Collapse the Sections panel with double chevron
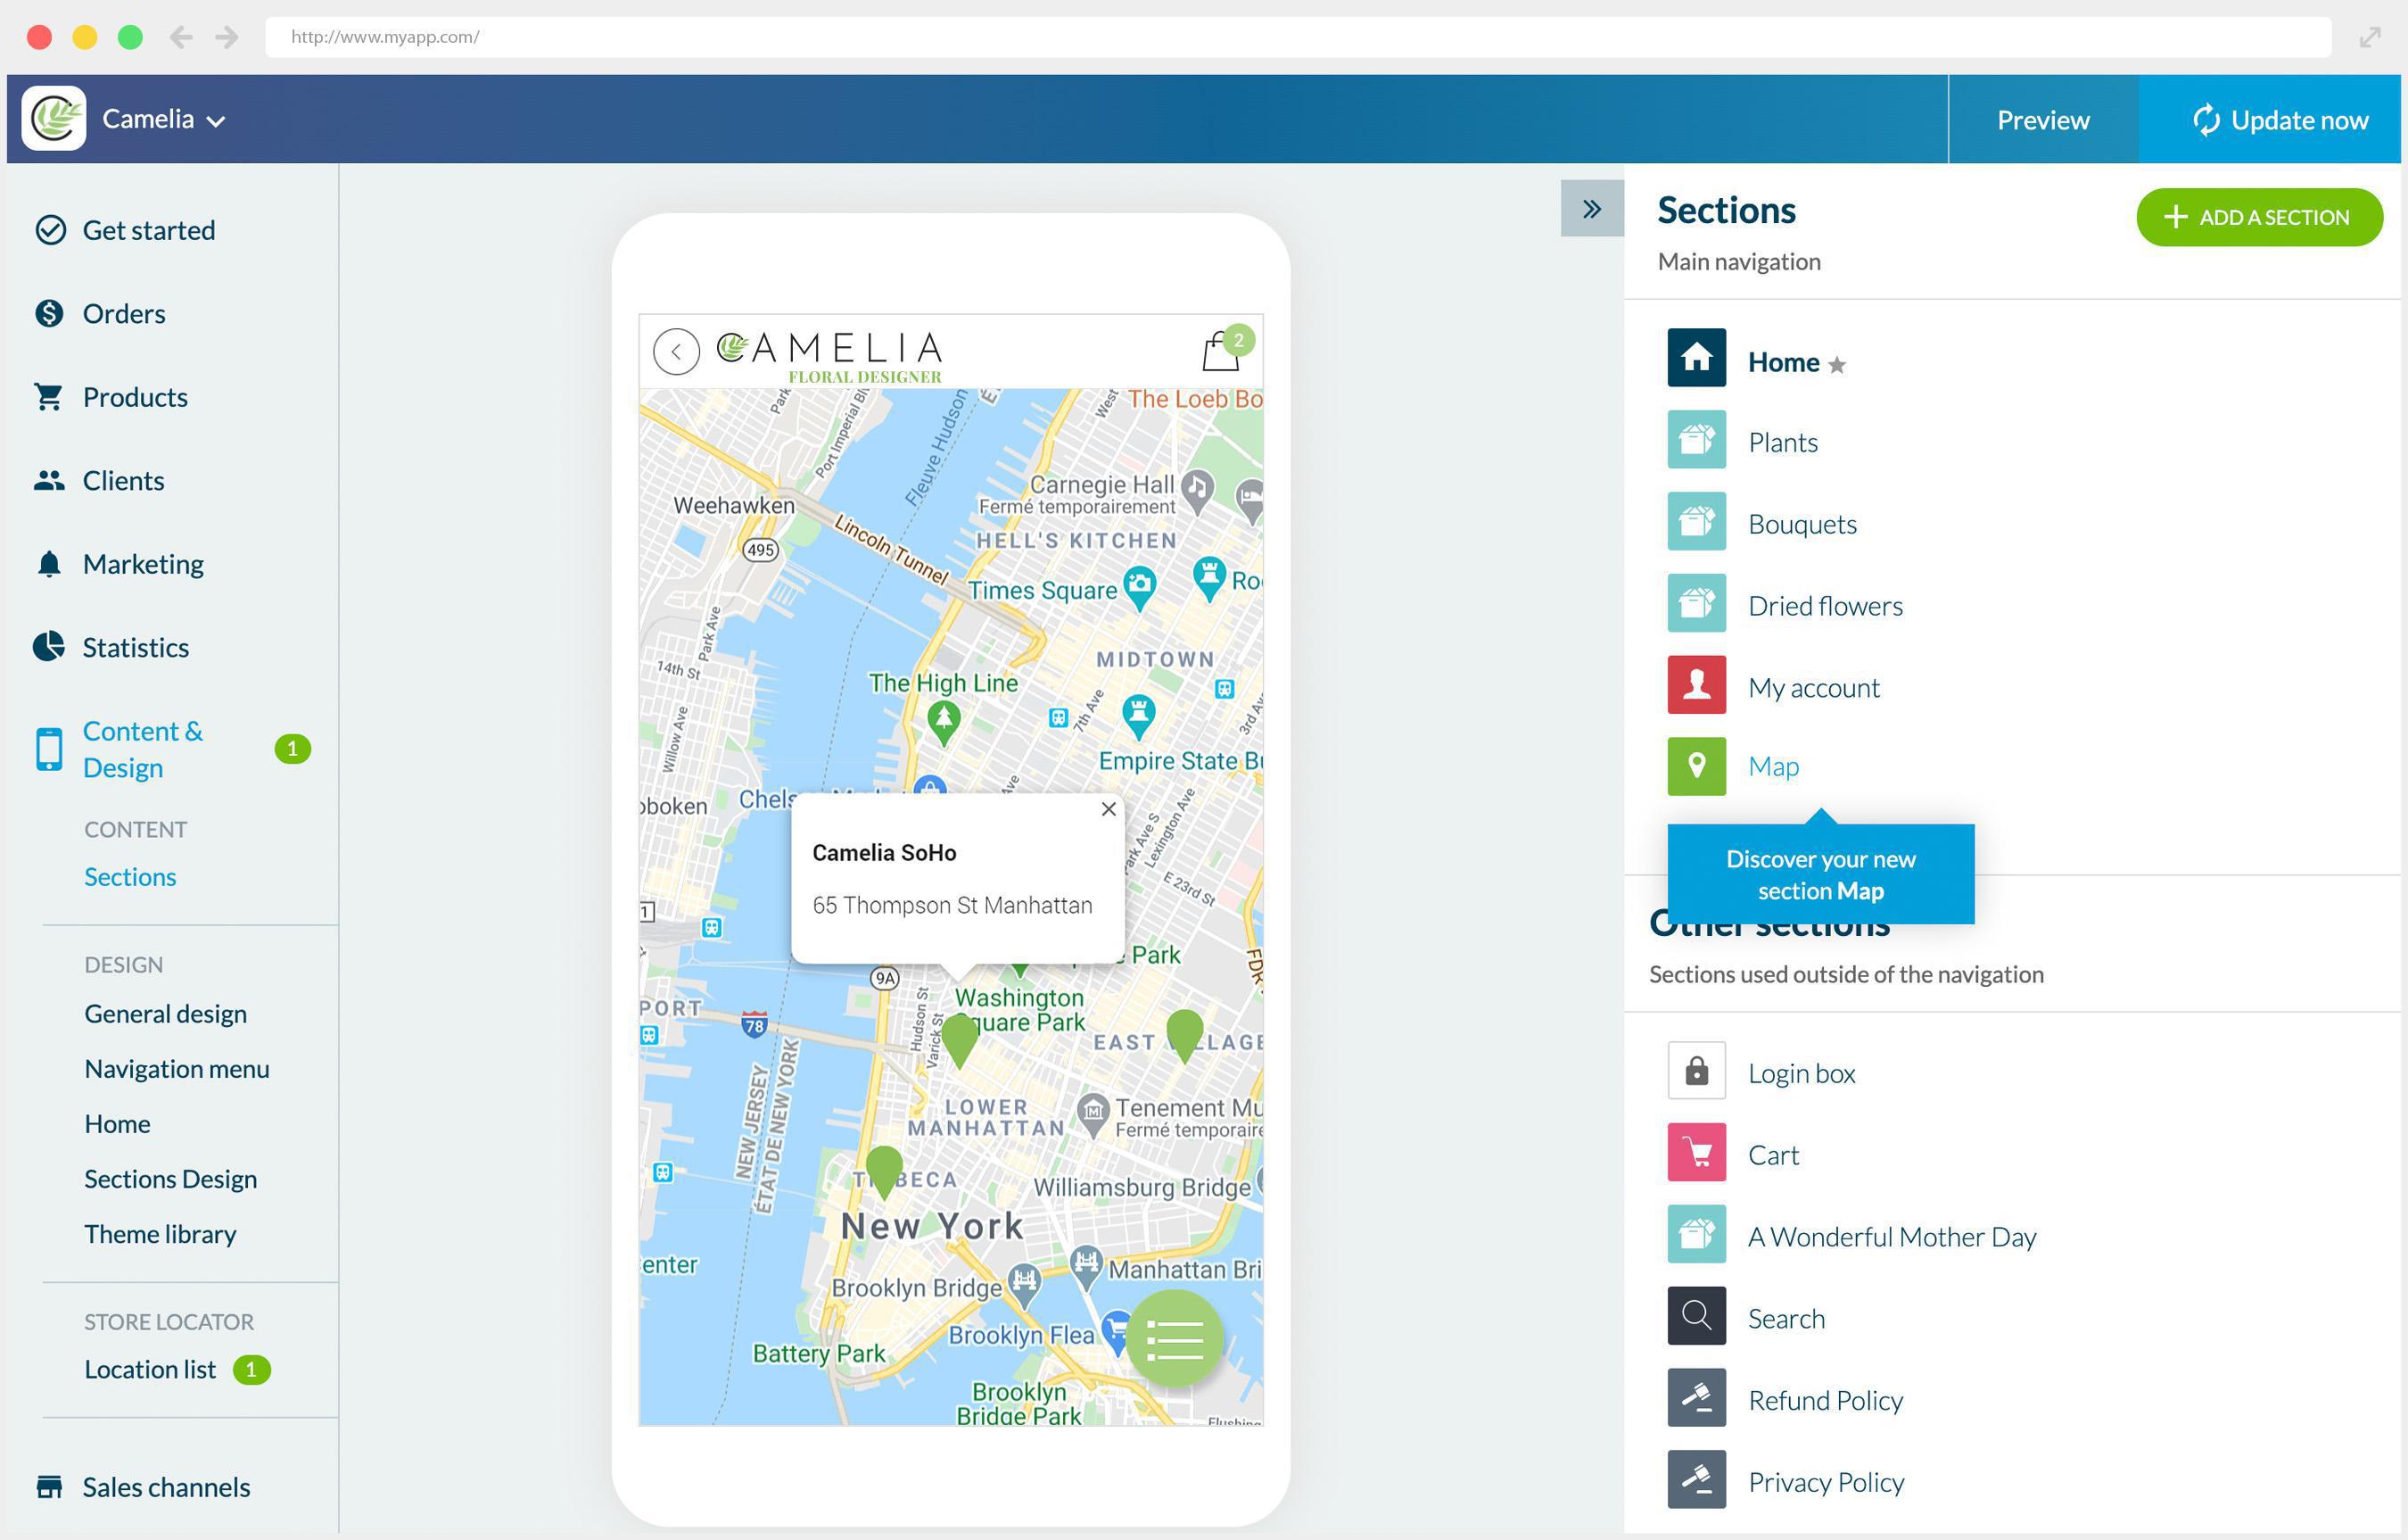 click(1591, 209)
